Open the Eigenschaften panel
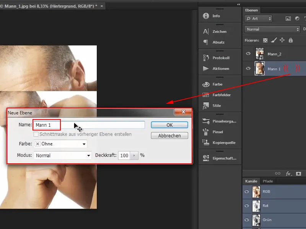 220,158
